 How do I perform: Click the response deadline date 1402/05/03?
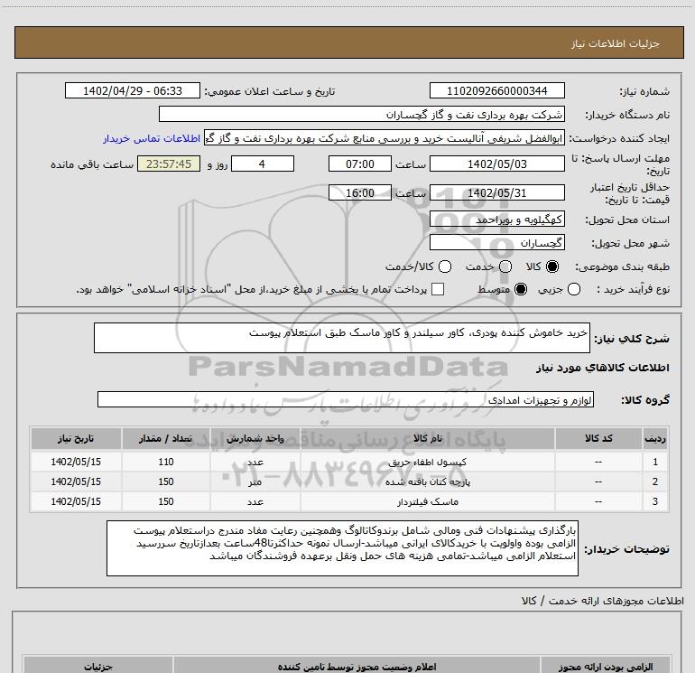pyautogui.click(x=496, y=164)
